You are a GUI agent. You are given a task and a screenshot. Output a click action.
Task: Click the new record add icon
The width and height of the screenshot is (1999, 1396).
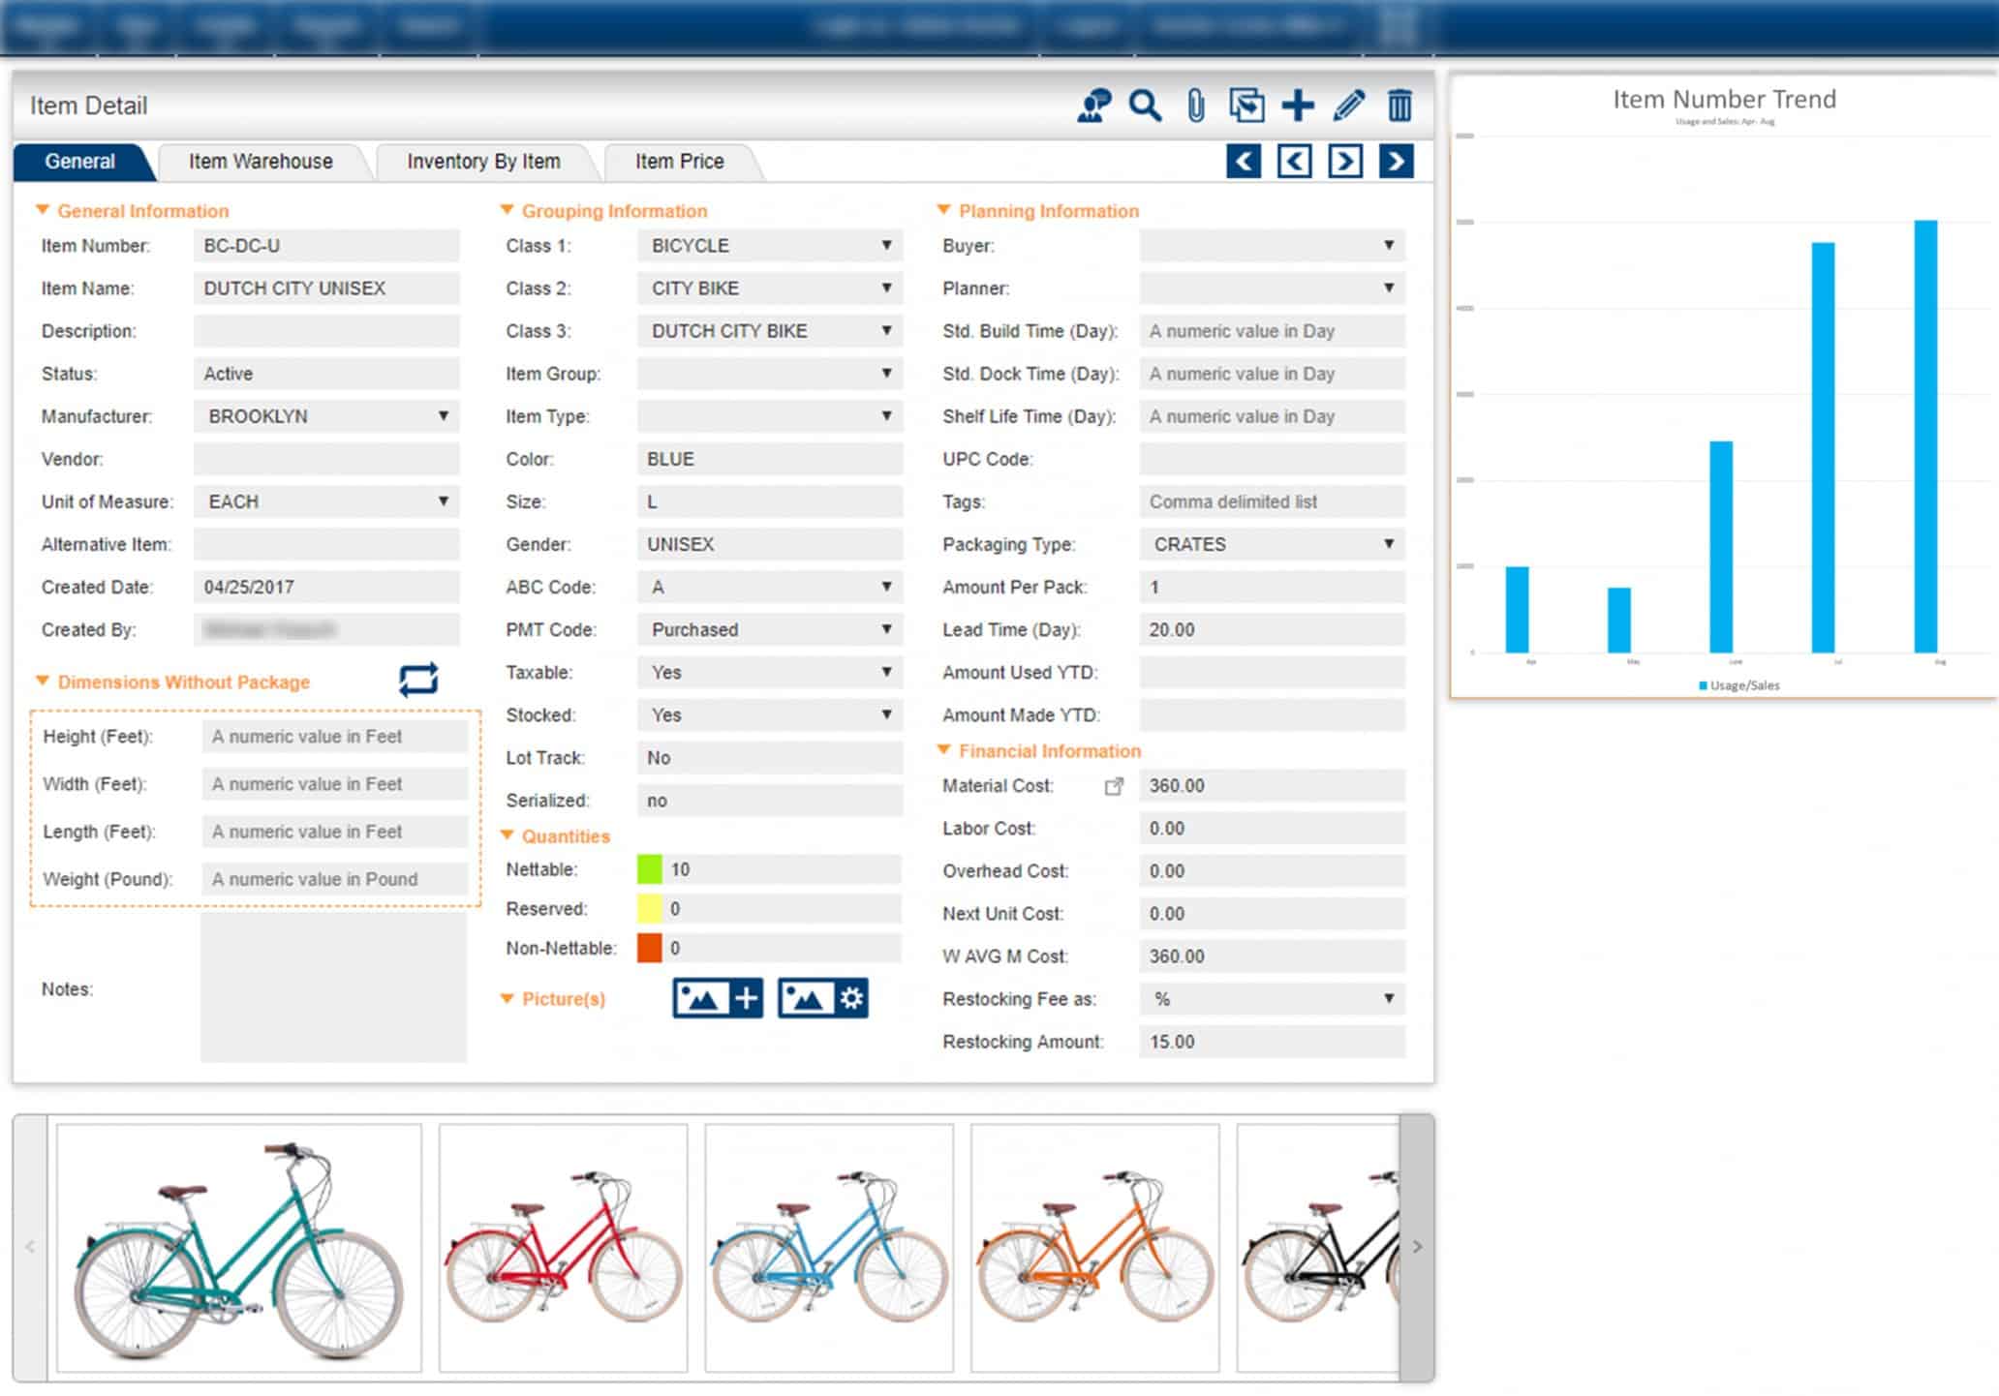coord(1297,104)
